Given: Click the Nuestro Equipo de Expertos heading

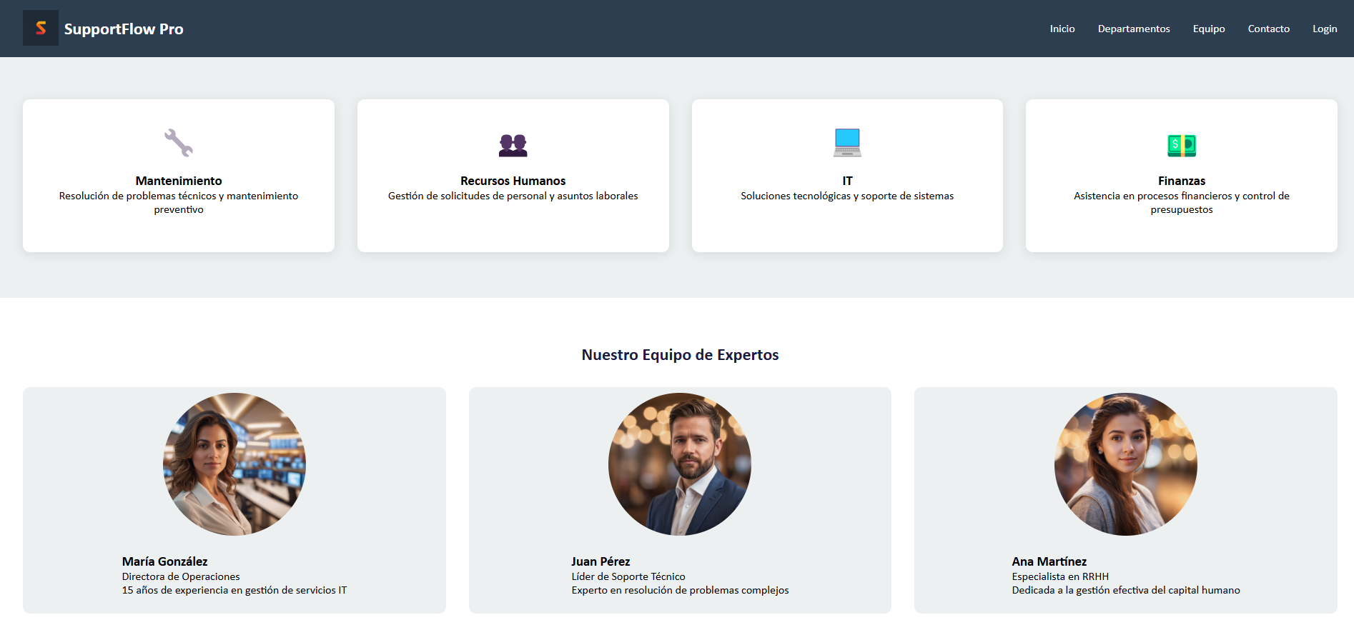Looking at the screenshot, I should [x=680, y=355].
